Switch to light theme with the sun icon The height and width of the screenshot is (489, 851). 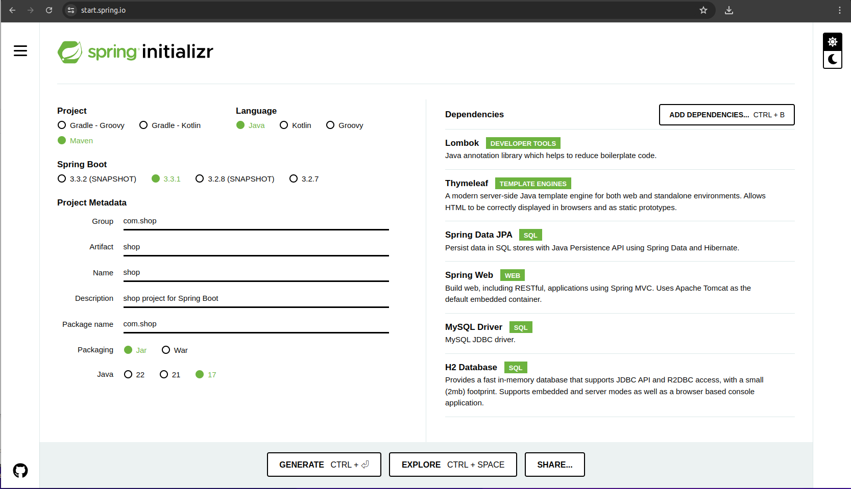[833, 42]
